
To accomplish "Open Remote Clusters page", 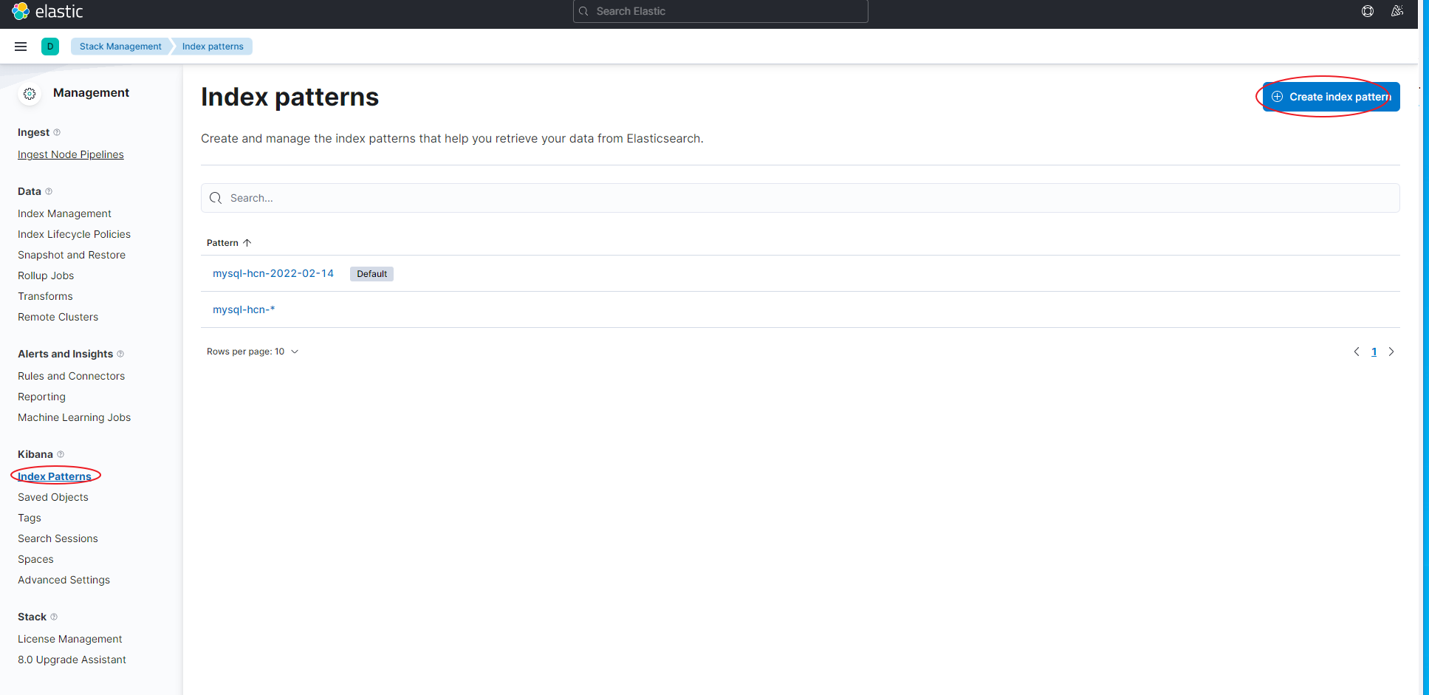I will click(58, 317).
